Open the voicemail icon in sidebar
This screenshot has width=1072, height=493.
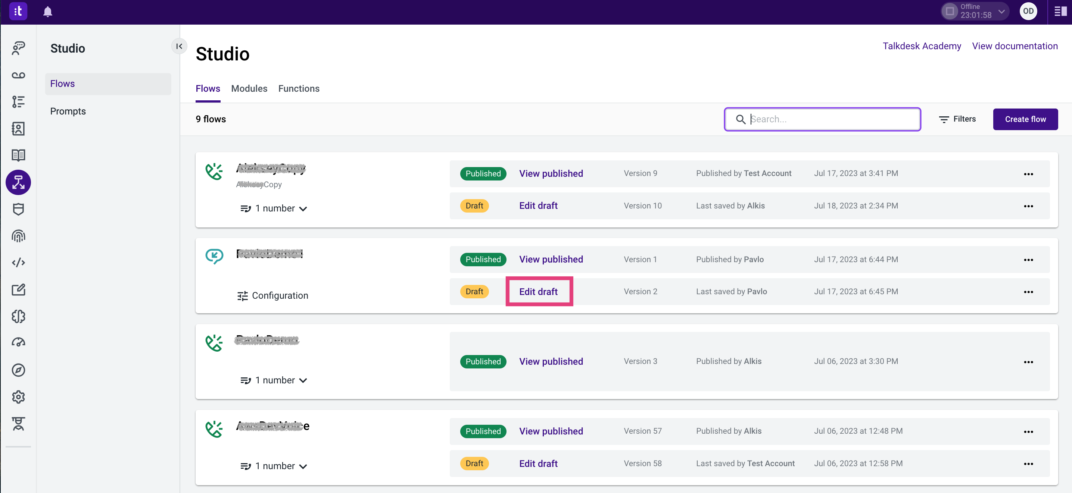click(18, 75)
